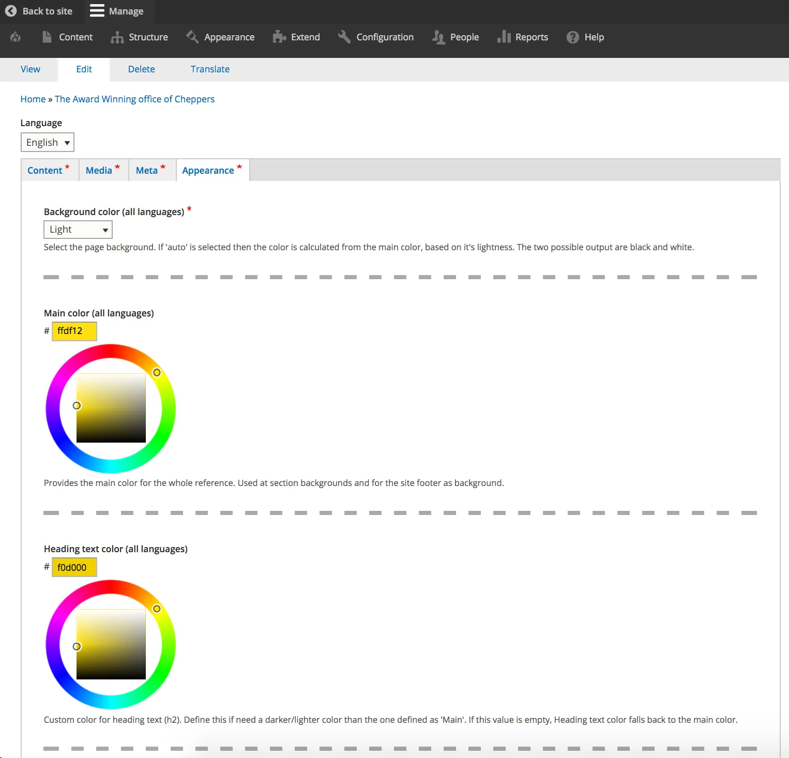
Task: Open the Translate tab
Action: 210,69
